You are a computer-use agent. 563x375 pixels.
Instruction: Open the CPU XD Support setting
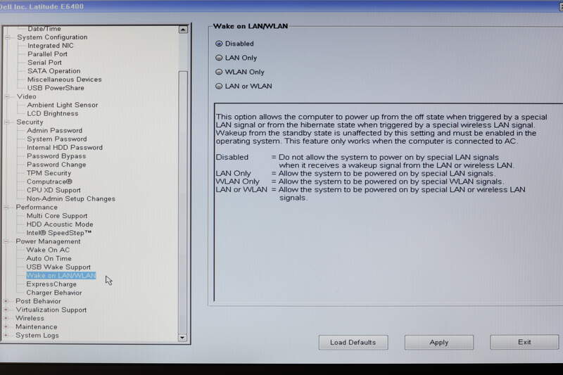(x=53, y=190)
